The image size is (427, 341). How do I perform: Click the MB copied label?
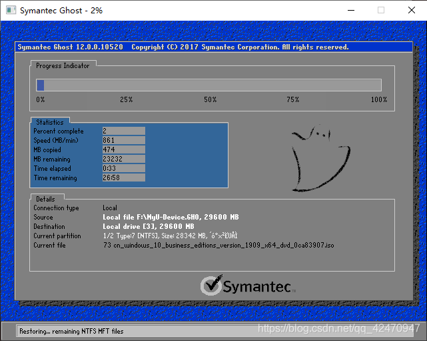47,149
